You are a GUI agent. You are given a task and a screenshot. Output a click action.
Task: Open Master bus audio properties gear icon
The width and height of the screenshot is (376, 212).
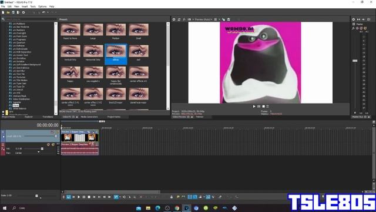(x=354, y=19)
